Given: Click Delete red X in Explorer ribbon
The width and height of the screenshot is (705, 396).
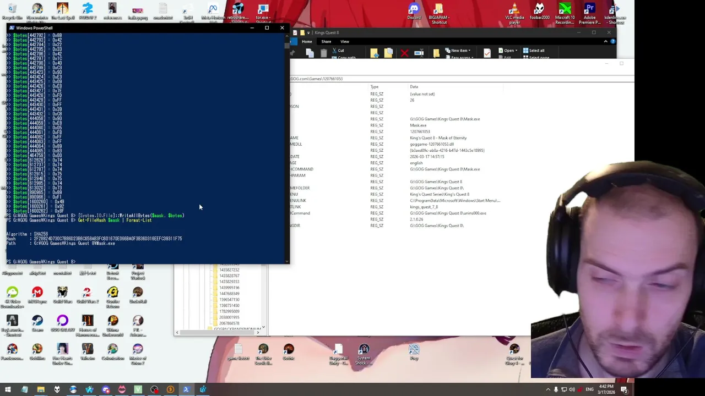Looking at the screenshot, I should pyautogui.click(x=404, y=53).
